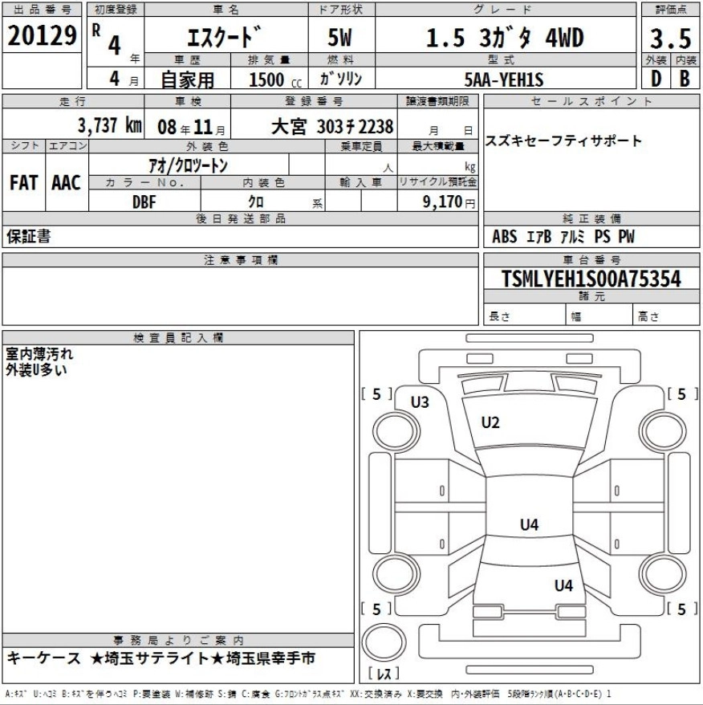Click the 純正装備 header
Viewport: 703px width, 705px height.
(591, 218)
